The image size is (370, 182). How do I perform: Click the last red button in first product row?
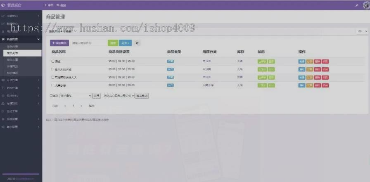click(x=325, y=61)
